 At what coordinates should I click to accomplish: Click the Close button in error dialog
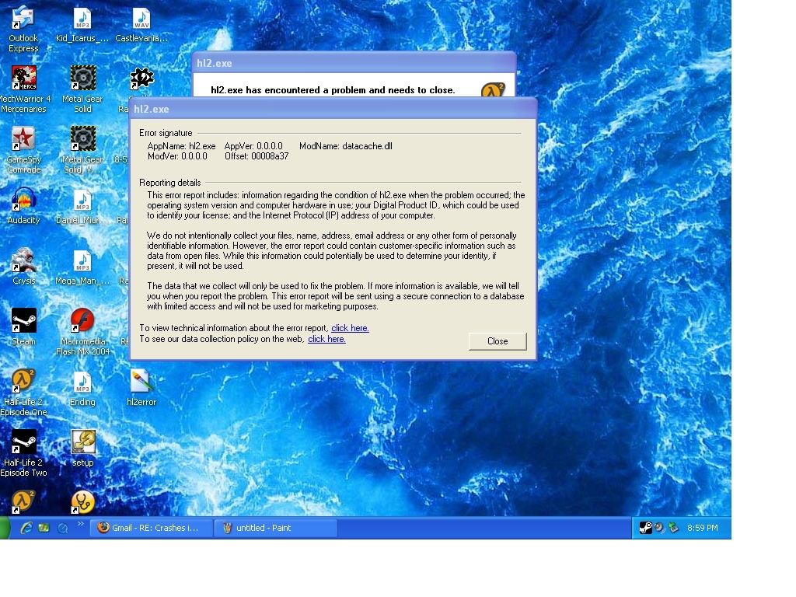tap(497, 341)
